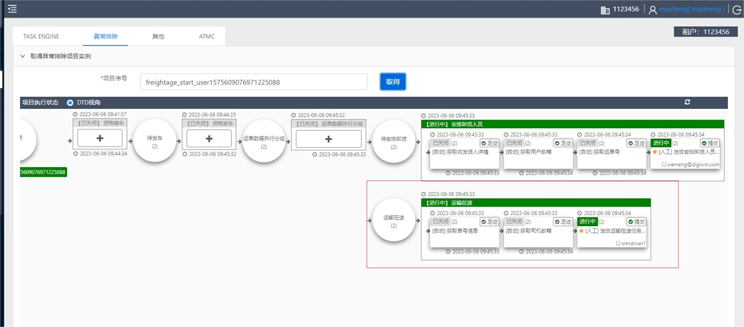The width and height of the screenshot is (744, 327).
Task: Click the 待发车 circle node
Action: (155, 141)
